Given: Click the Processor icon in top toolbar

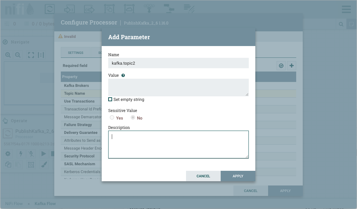Looking at the screenshot, I should point(49,9).
